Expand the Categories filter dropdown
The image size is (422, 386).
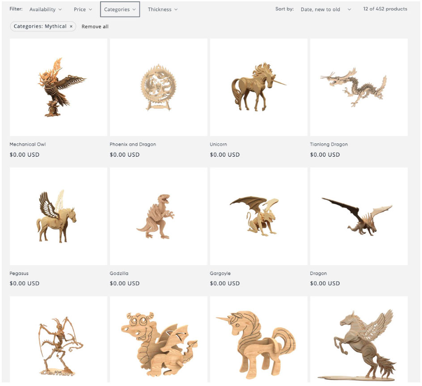(x=120, y=9)
